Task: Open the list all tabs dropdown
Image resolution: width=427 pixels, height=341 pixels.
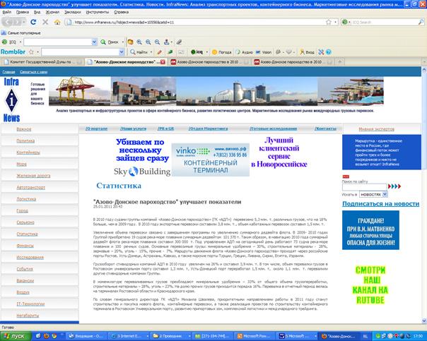Action: point(424,62)
